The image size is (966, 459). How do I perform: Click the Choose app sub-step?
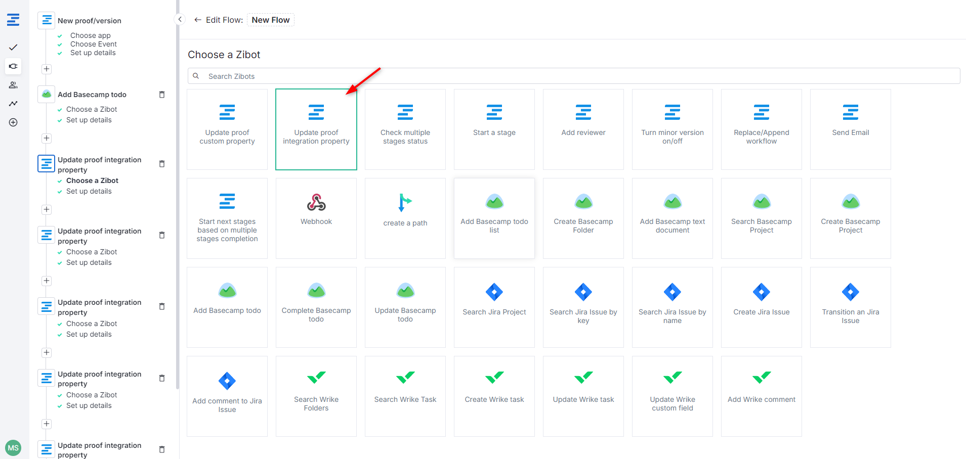click(x=90, y=35)
